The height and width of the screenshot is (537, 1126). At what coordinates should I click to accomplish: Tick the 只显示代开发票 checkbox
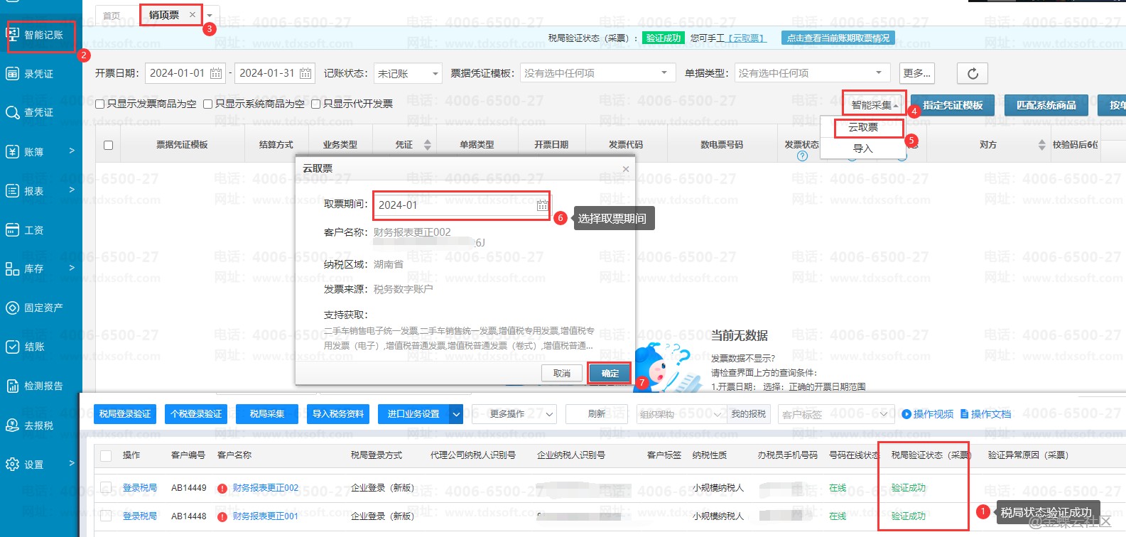point(316,104)
